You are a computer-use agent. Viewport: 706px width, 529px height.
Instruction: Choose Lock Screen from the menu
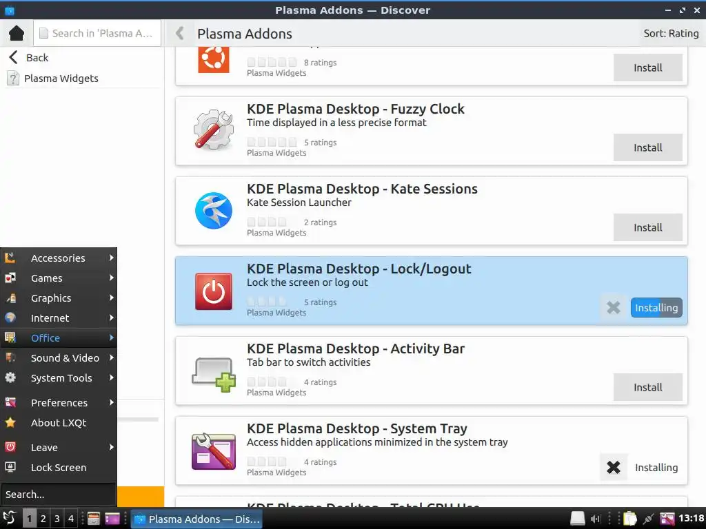tap(59, 468)
